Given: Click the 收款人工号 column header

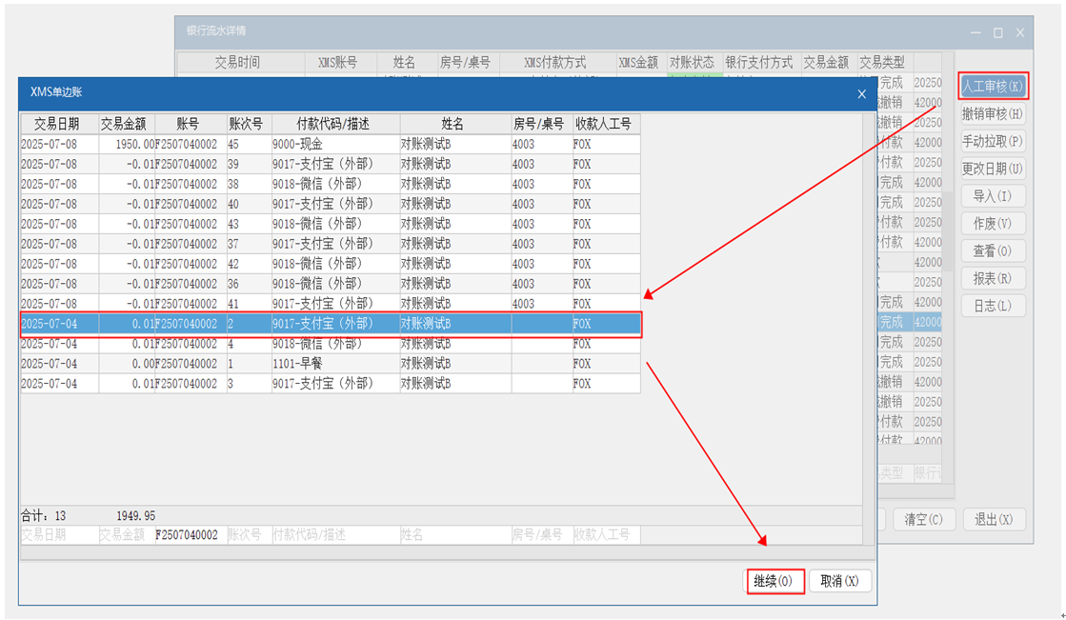Looking at the screenshot, I should [x=606, y=124].
